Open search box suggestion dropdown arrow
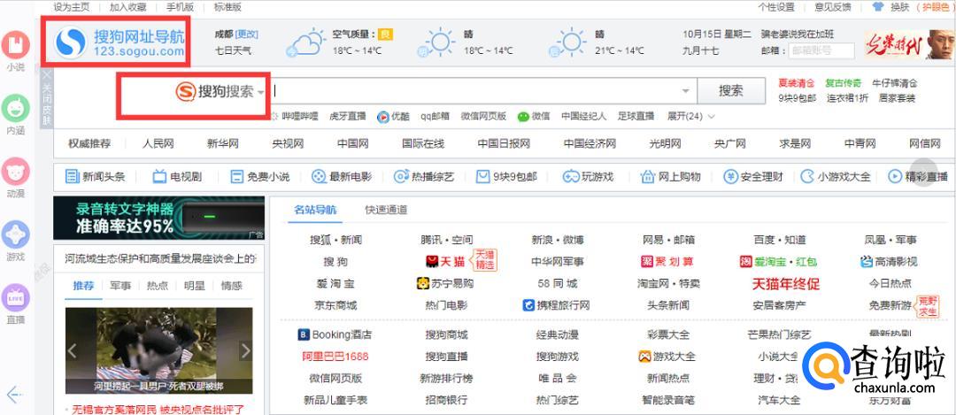956x415 pixels. pyautogui.click(x=685, y=91)
